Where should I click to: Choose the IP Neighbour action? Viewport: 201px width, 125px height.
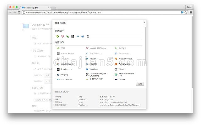(66, 69)
